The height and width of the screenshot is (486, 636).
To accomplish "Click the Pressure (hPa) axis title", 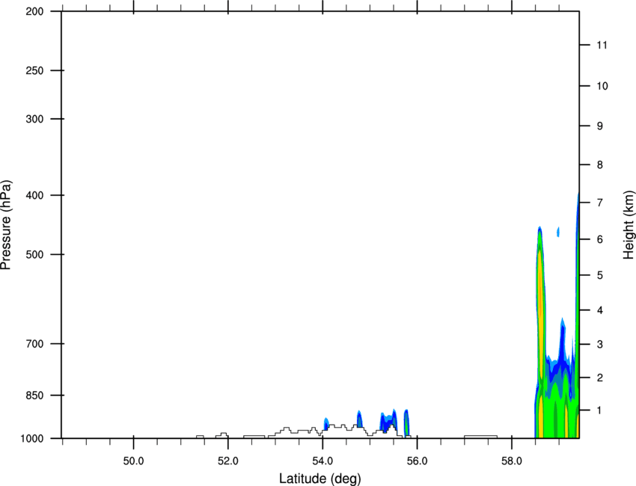I will coord(6,225).
